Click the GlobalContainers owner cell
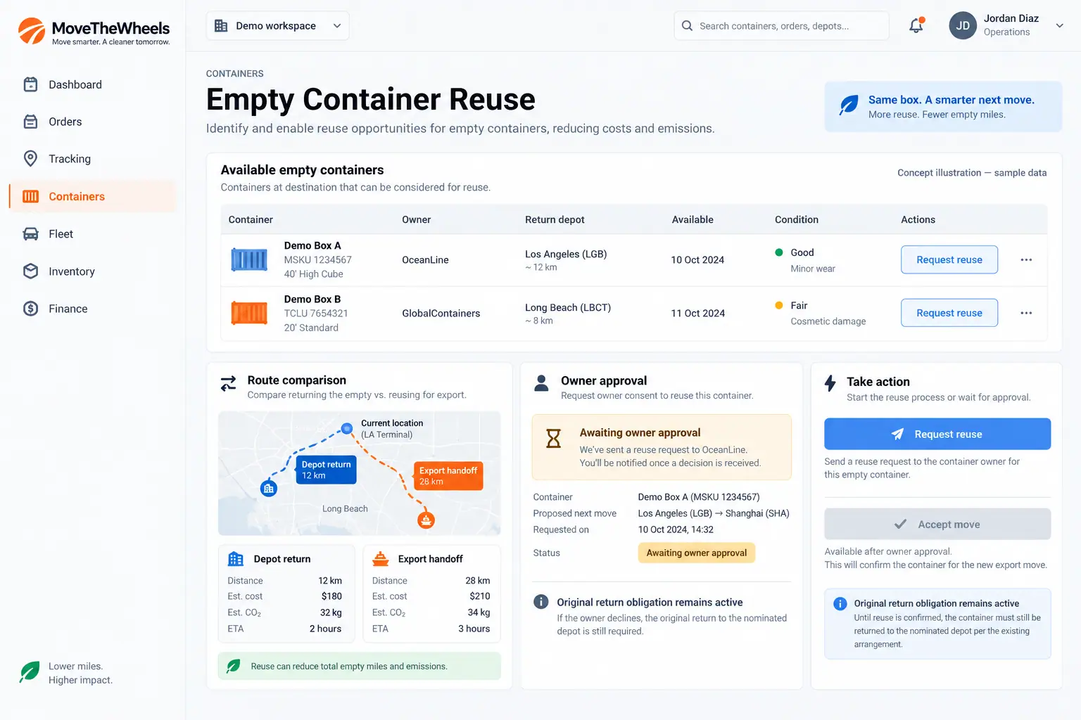 441,313
